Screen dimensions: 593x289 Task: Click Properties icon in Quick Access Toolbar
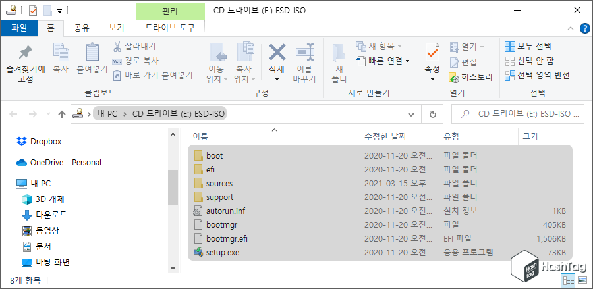[34, 10]
